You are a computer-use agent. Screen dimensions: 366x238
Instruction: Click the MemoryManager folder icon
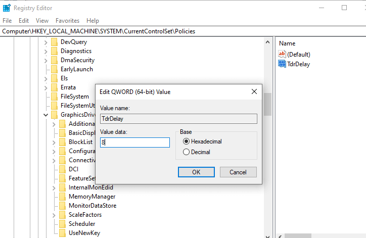62,197
